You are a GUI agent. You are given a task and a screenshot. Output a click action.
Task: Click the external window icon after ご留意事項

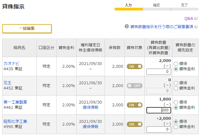[x=196, y=27]
